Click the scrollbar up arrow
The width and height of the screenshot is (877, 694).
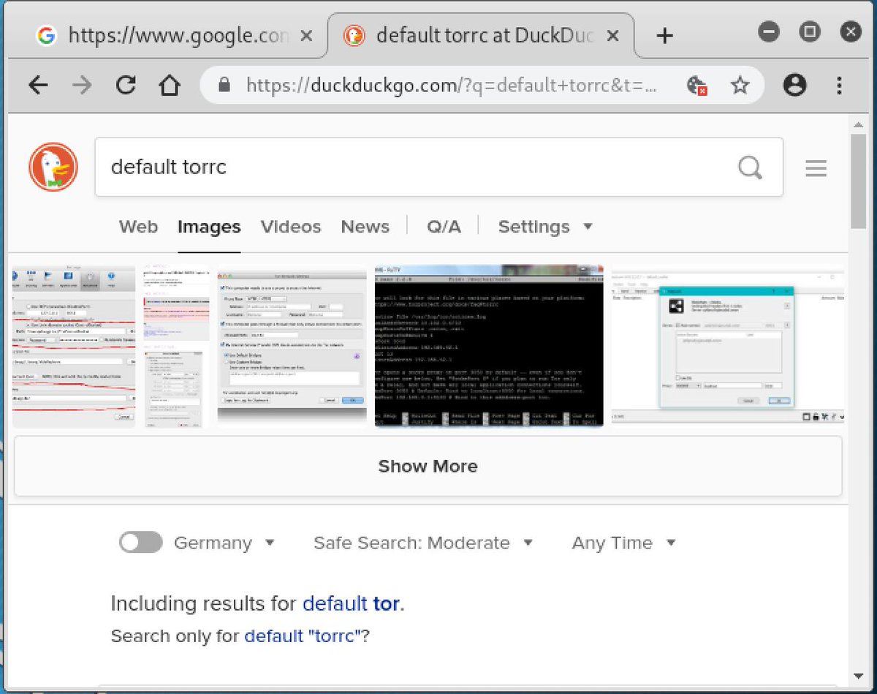[859, 124]
